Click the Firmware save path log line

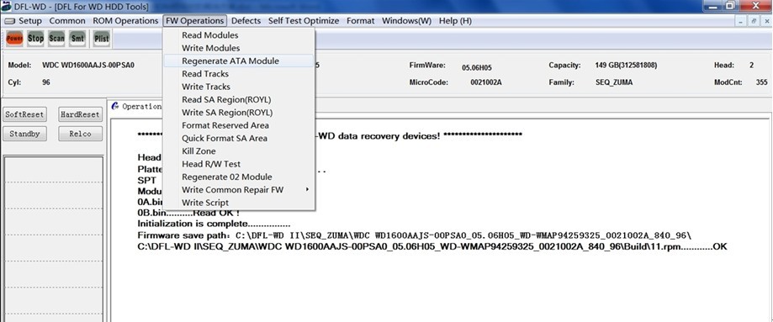(415, 235)
